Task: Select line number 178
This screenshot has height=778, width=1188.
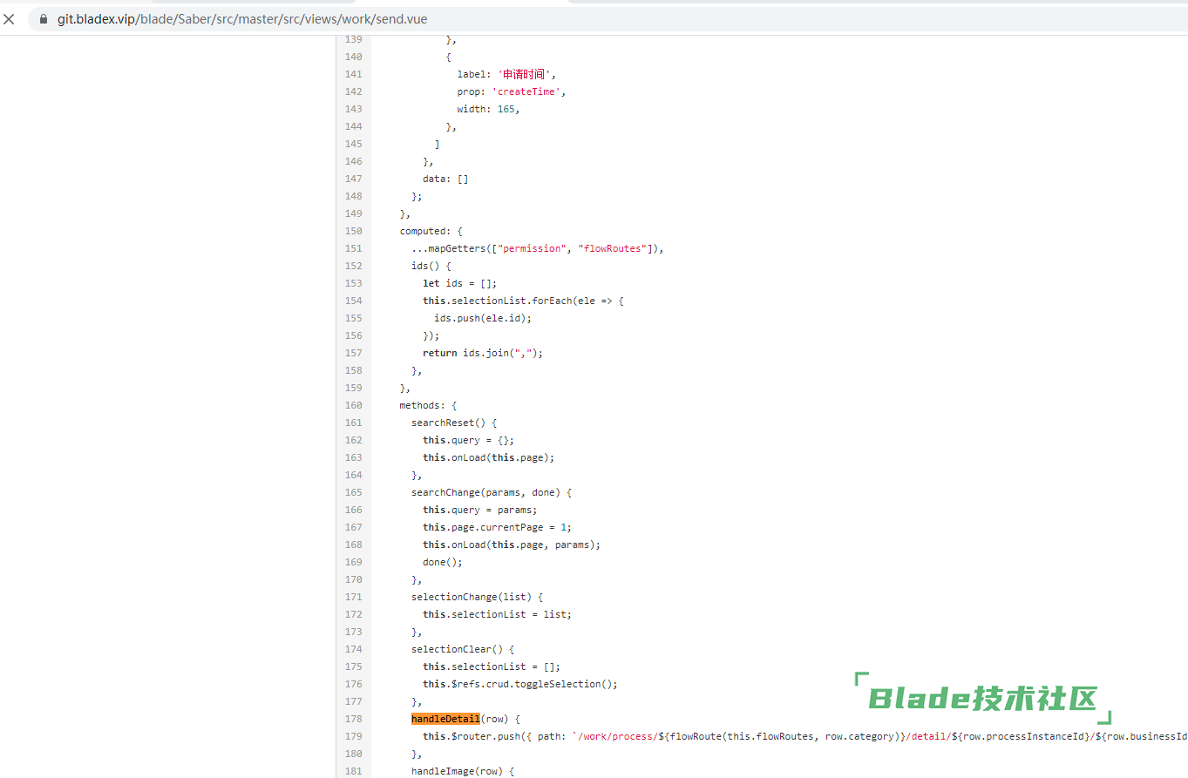Action: pyautogui.click(x=353, y=719)
